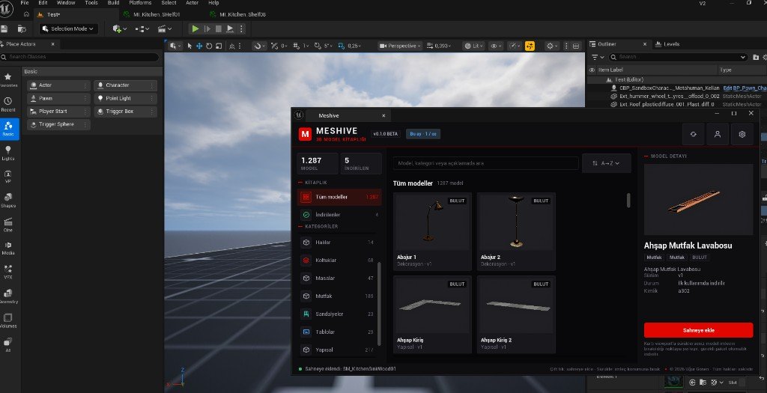The height and width of the screenshot is (393, 767).
Task: Toggle the Outliner visibility eye column header
Action: (592, 70)
